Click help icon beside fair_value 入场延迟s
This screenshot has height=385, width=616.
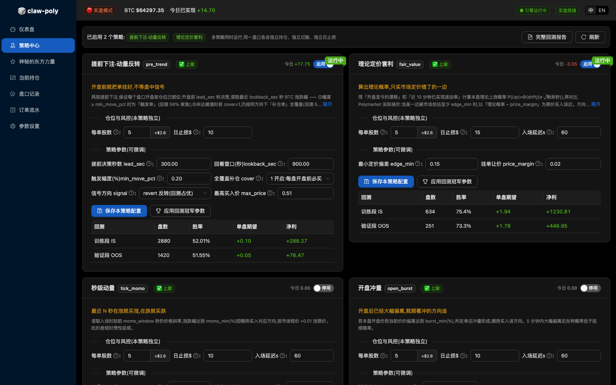pyautogui.click(x=549, y=132)
